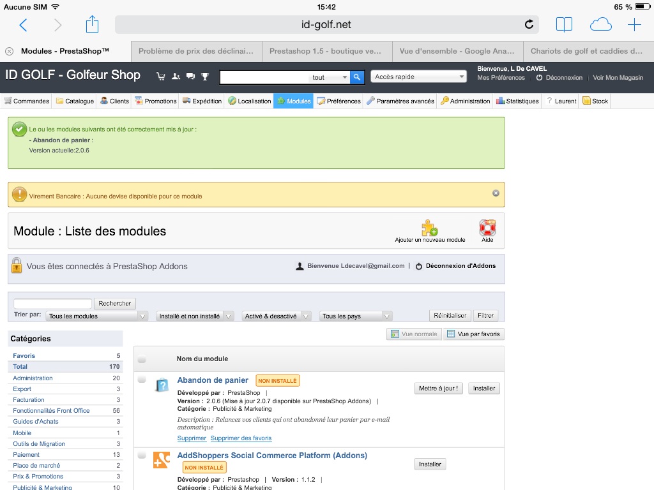Image resolution: width=654 pixels, height=490 pixels.
Task: Open the Safari bookmarks book icon
Action: point(564,25)
